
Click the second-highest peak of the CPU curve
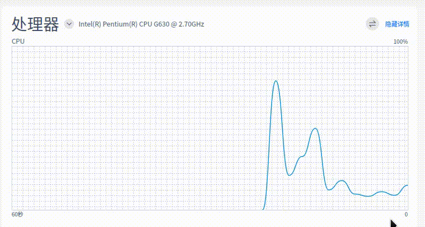tap(315, 128)
